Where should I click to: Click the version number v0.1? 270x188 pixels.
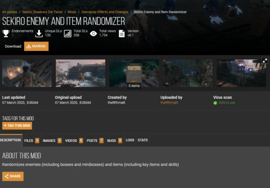[x=130, y=35]
